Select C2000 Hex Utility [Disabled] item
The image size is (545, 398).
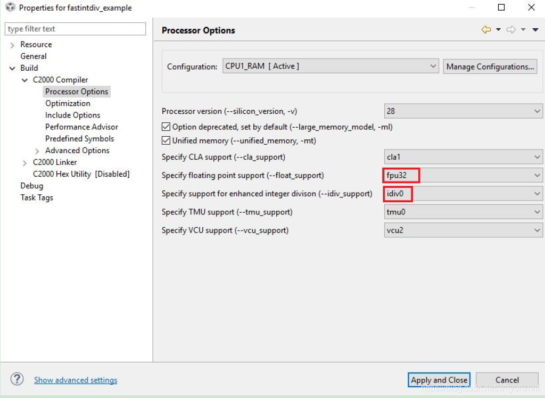coord(81,174)
